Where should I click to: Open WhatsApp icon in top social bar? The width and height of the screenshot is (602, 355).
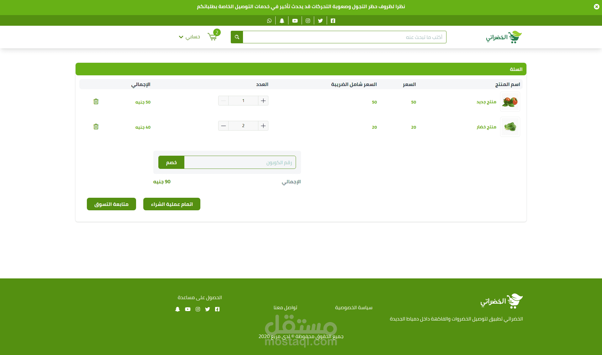[269, 21]
